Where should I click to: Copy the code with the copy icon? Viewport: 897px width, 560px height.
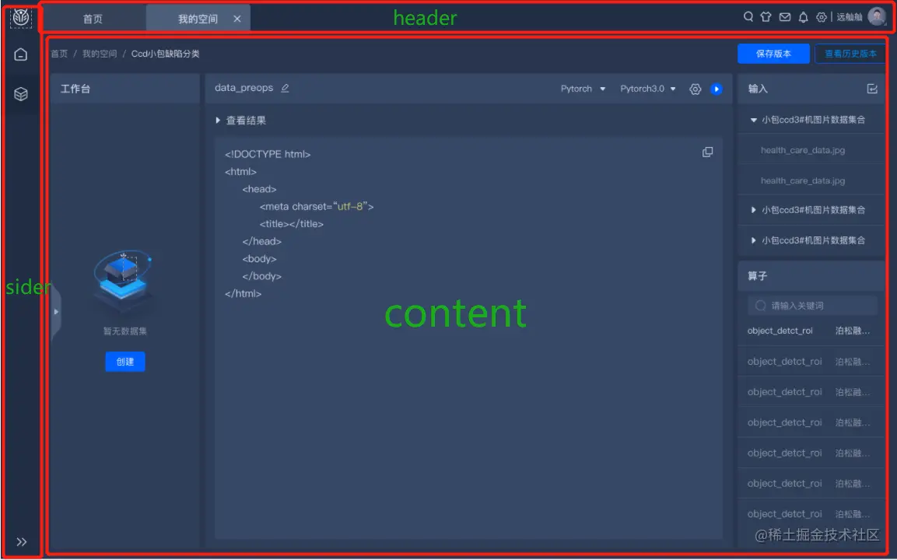[x=708, y=152]
